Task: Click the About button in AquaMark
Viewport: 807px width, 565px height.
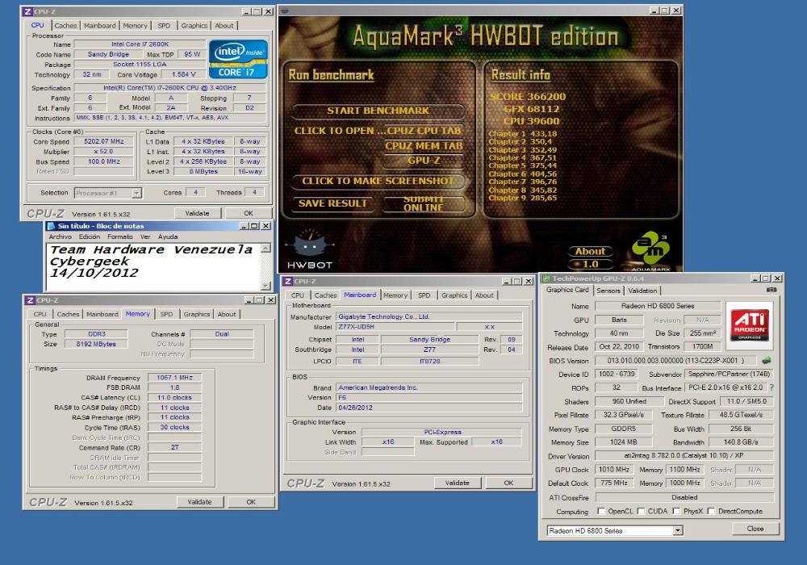Action: coord(591,251)
